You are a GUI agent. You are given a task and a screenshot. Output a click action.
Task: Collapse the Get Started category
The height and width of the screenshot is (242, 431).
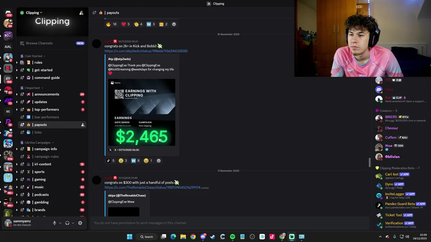(x=34, y=56)
